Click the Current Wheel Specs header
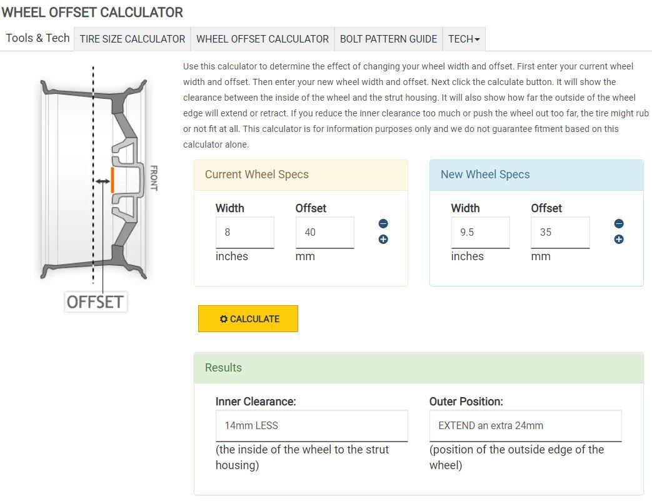This screenshot has width=652, height=501. pos(256,175)
